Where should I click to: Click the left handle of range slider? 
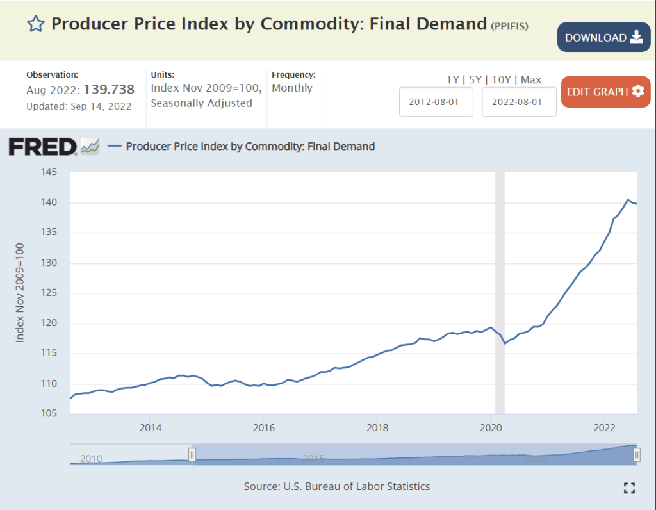click(192, 454)
